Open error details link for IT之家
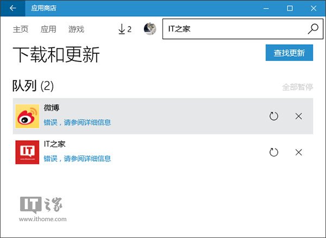The image size is (326, 238). click(77, 158)
